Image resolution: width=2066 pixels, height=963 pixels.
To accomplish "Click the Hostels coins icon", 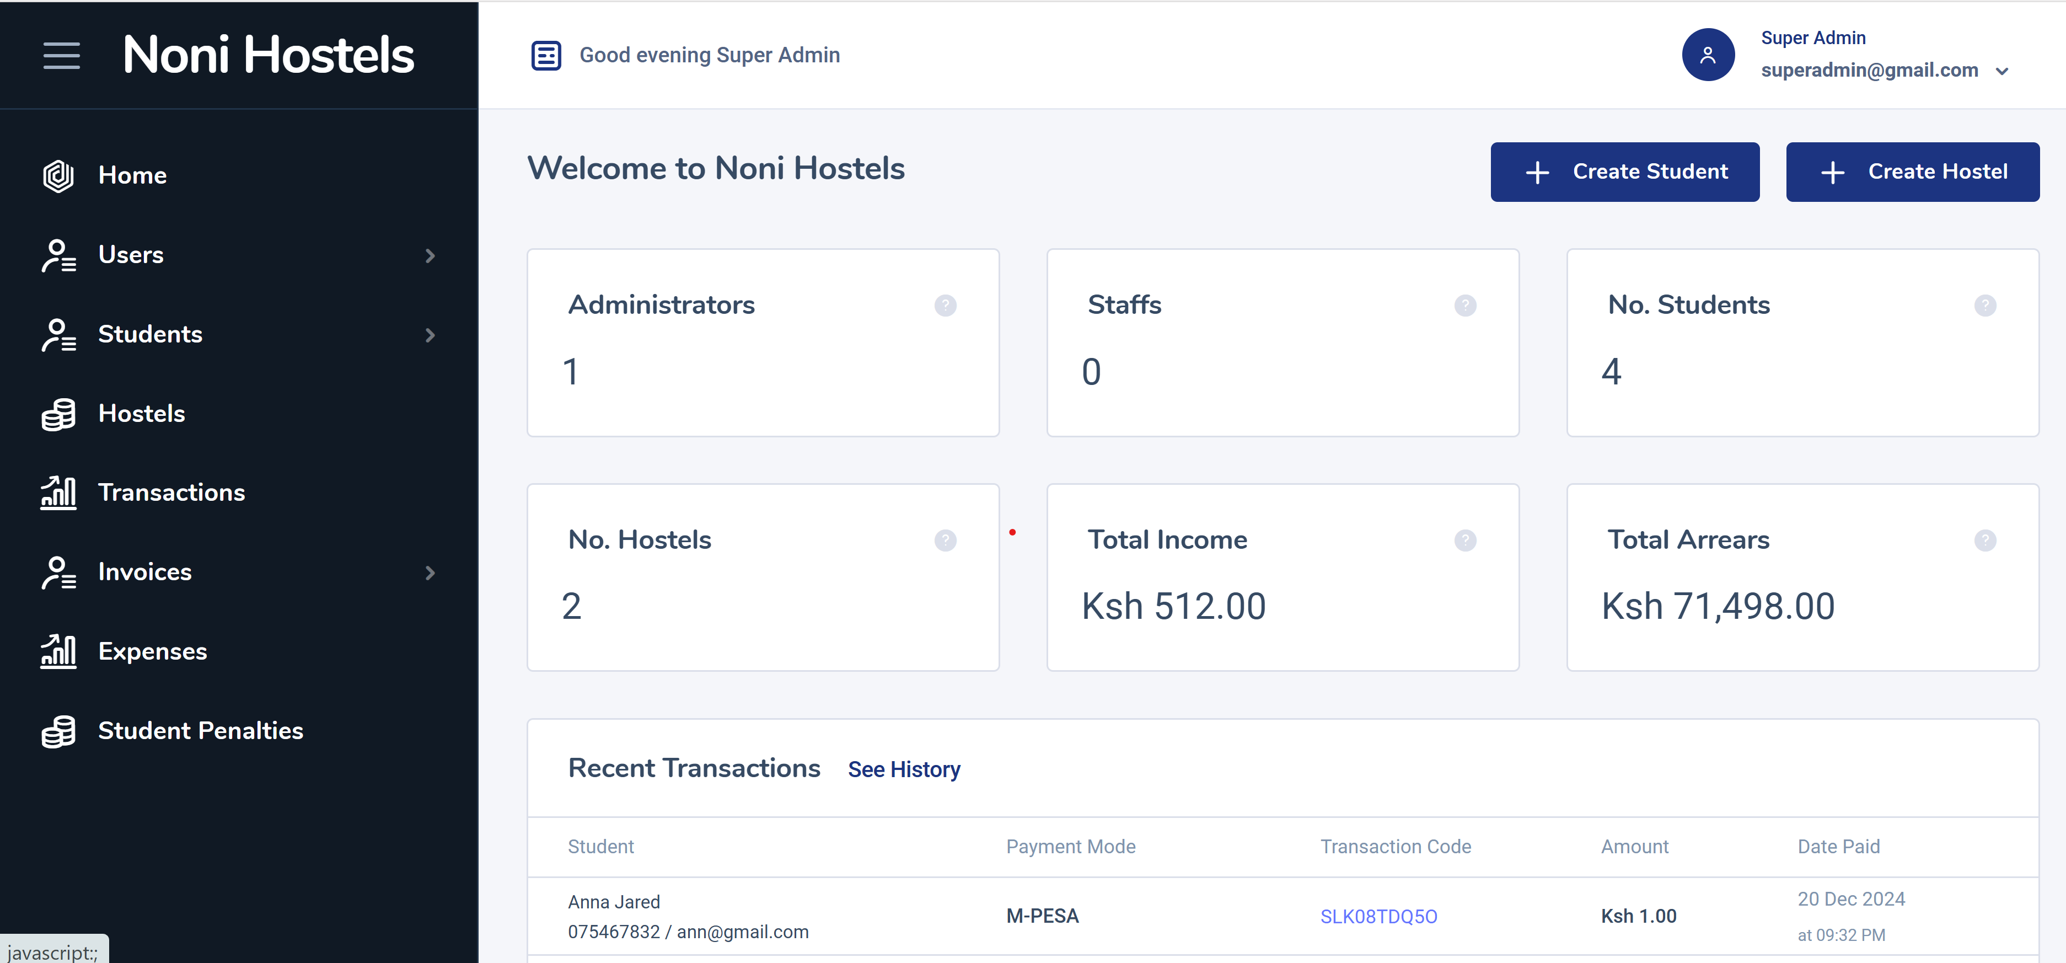I will [x=58, y=414].
